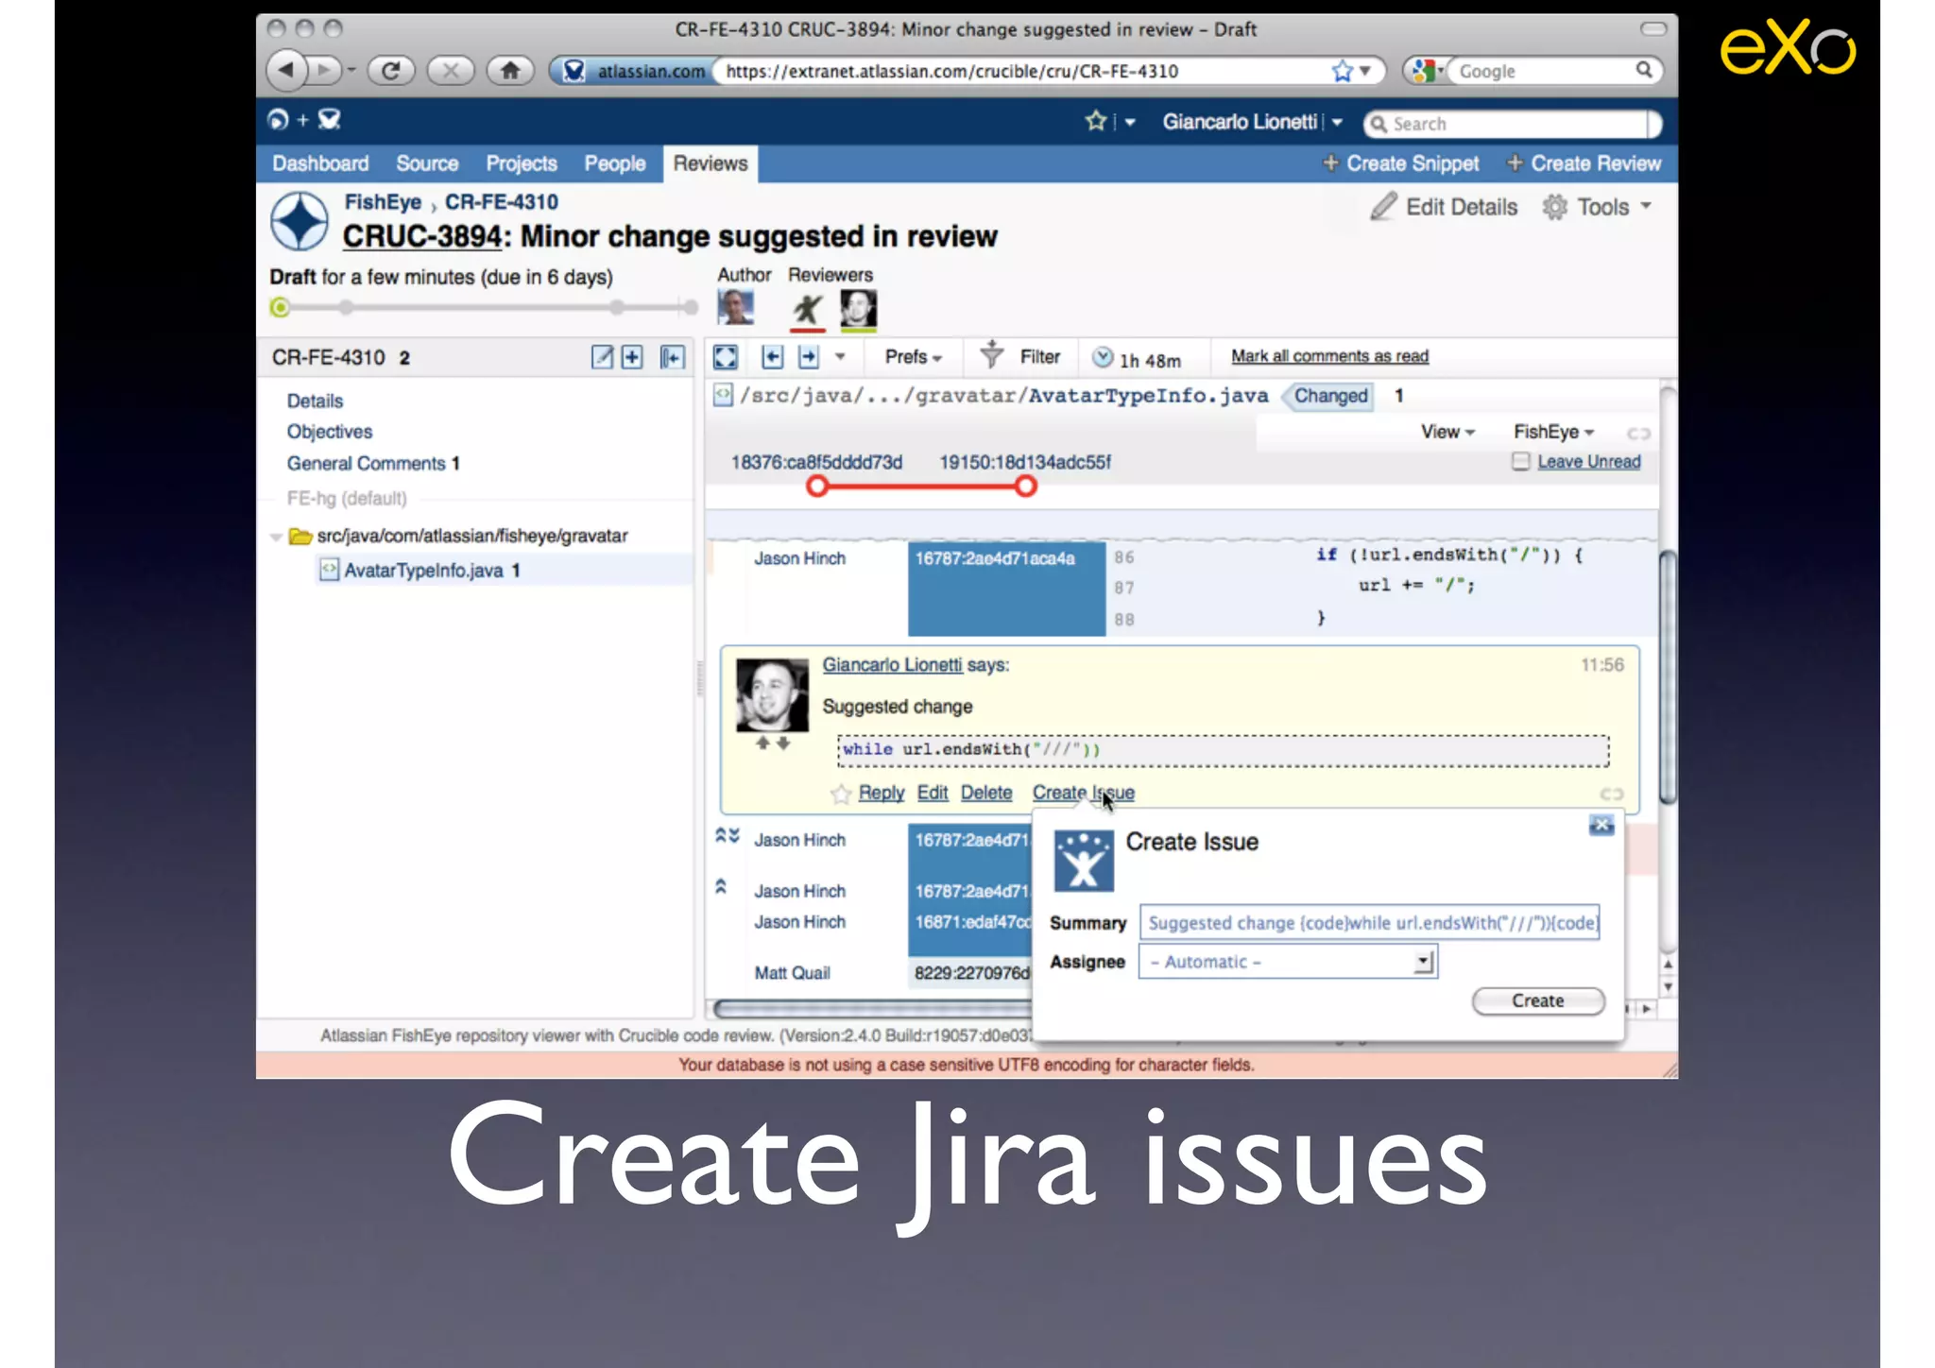The width and height of the screenshot is (1935, 1368).
Task: Stop loading with the X browser button
Action: (451, 71)
